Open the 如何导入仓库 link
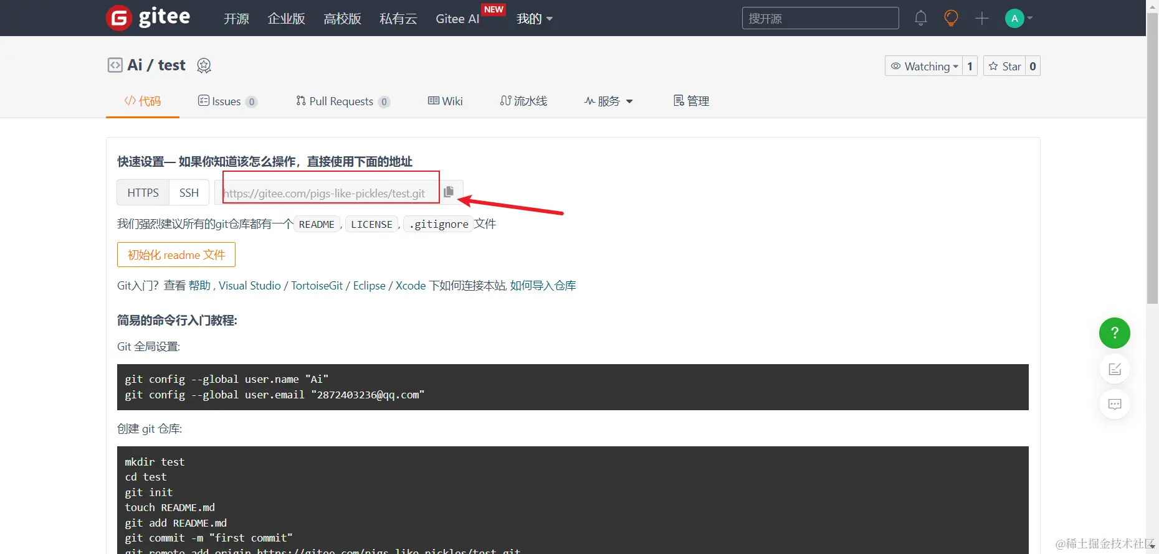This screenshot has height=554, width=1159. pyautogui.click(x=543, y=285)
